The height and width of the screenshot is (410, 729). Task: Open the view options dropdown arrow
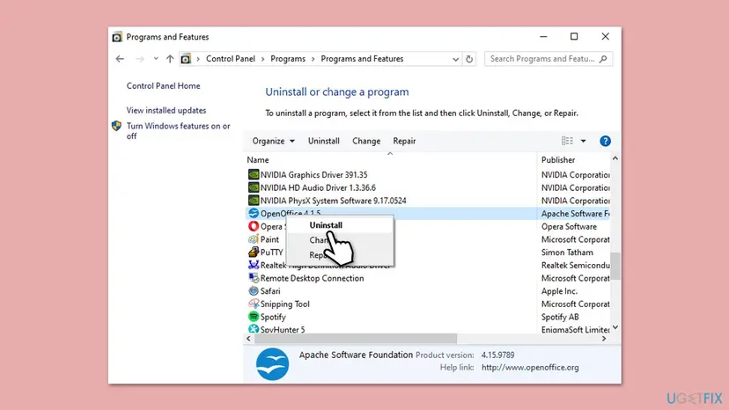(583, 141)
